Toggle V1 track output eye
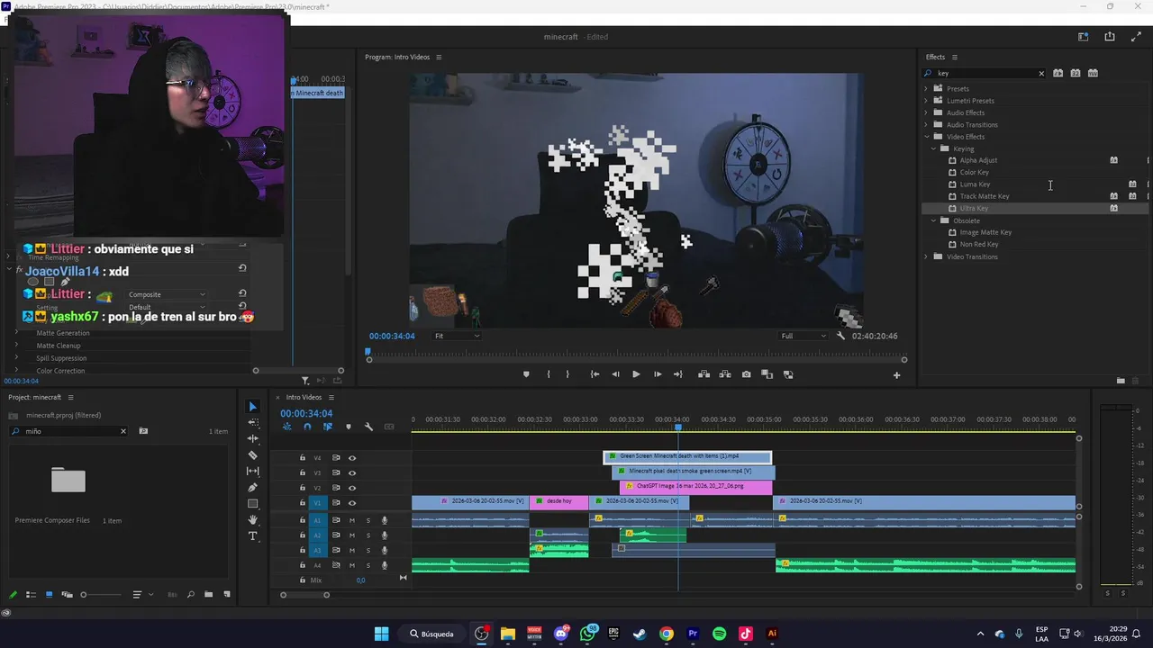This screenshot has height=648, width=1153. (x=352, y=503)
